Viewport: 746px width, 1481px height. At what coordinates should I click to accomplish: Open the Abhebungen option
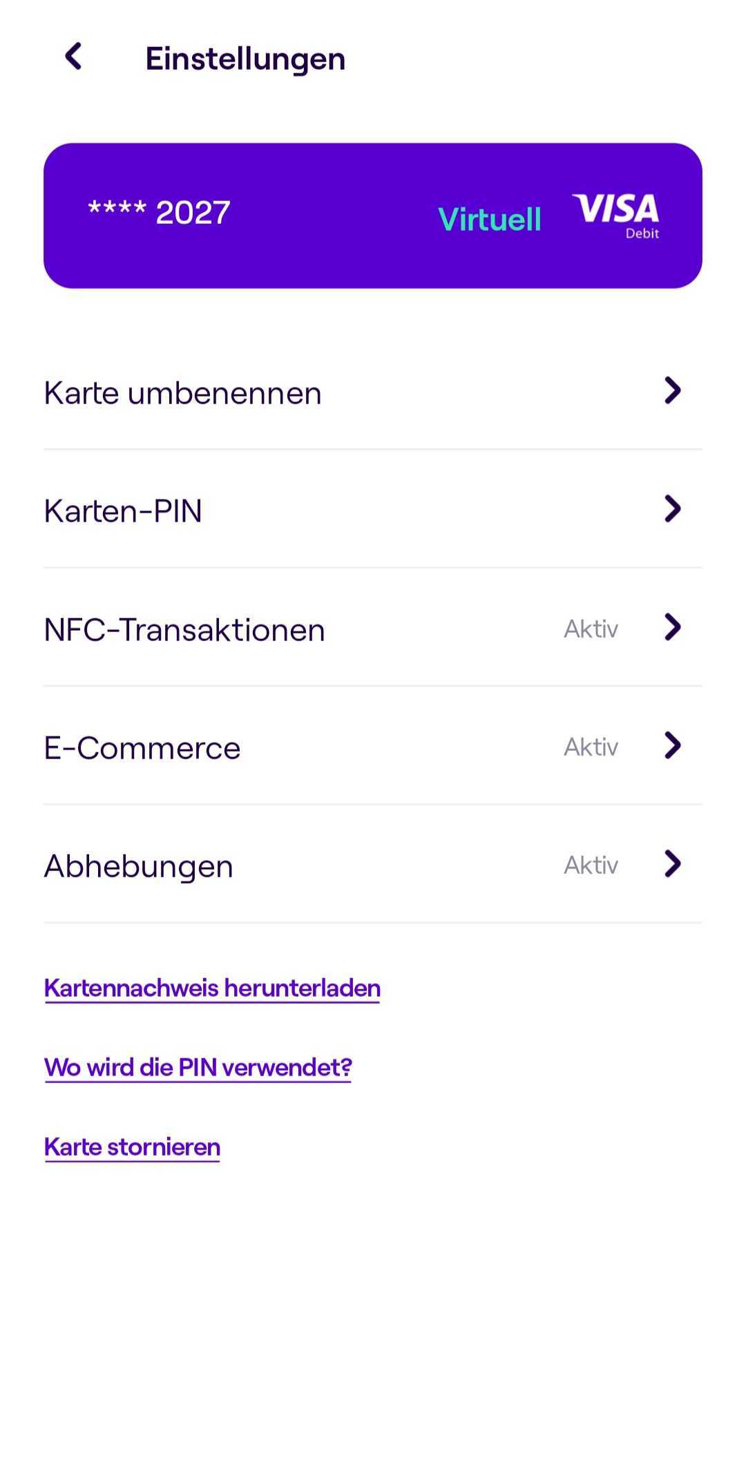click(x=373, y=864)
